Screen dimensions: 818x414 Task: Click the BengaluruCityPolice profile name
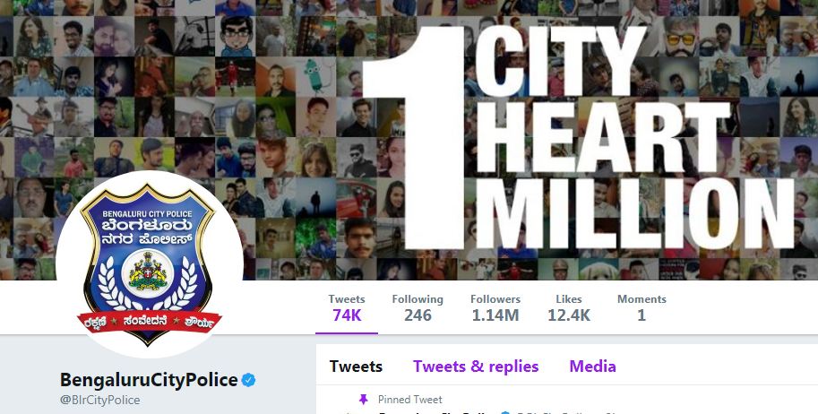[x=150, y=380]
